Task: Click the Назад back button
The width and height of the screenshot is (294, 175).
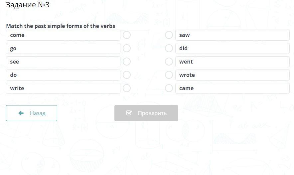Action: [32, 113]
